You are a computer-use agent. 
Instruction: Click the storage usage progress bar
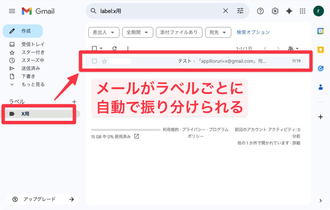click(x=126, y=130)
